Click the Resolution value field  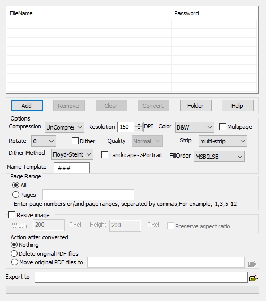126,127
